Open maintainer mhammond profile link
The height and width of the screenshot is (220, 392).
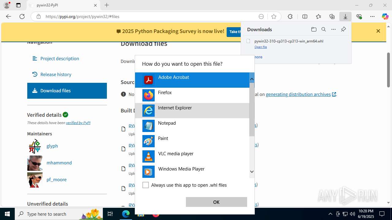click(x=59, y=163)
